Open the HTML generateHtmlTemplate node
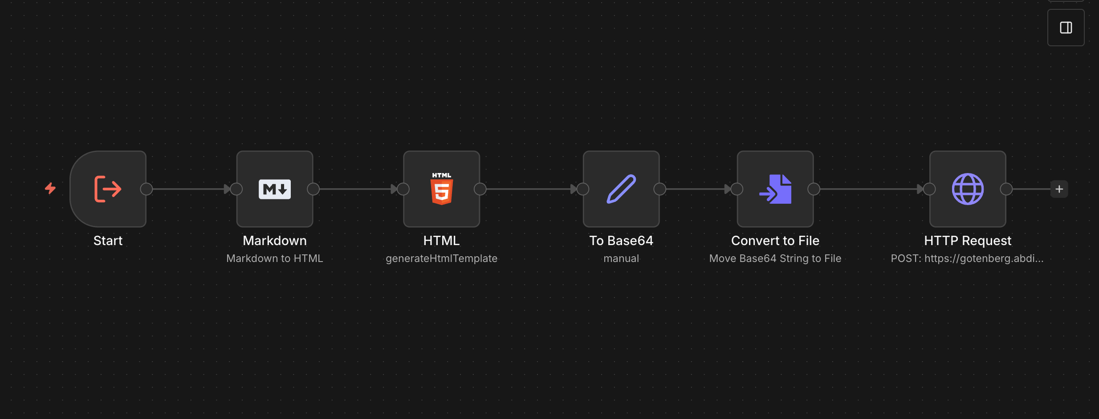Image resolution: width=1099 pixels, height=419 pixels. (x=441, y=189)
